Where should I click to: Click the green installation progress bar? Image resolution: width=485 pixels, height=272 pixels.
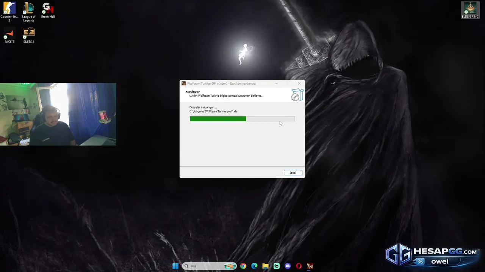point(242,119)
